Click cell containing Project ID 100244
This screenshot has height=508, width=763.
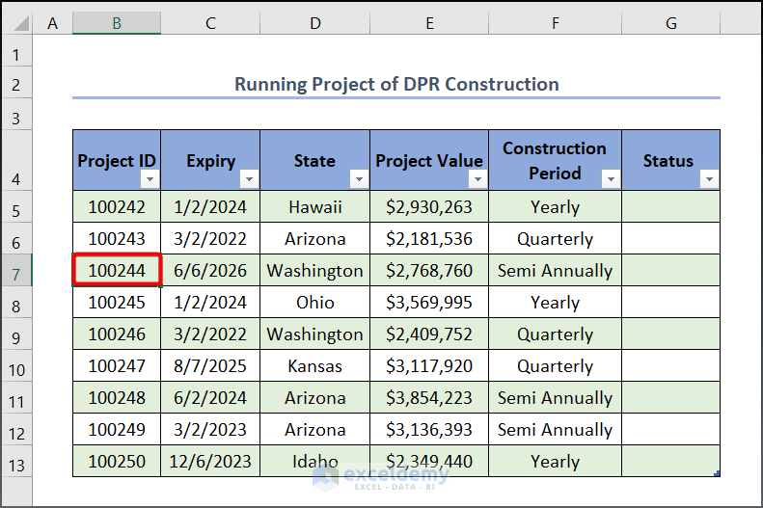tap(117, 271)
